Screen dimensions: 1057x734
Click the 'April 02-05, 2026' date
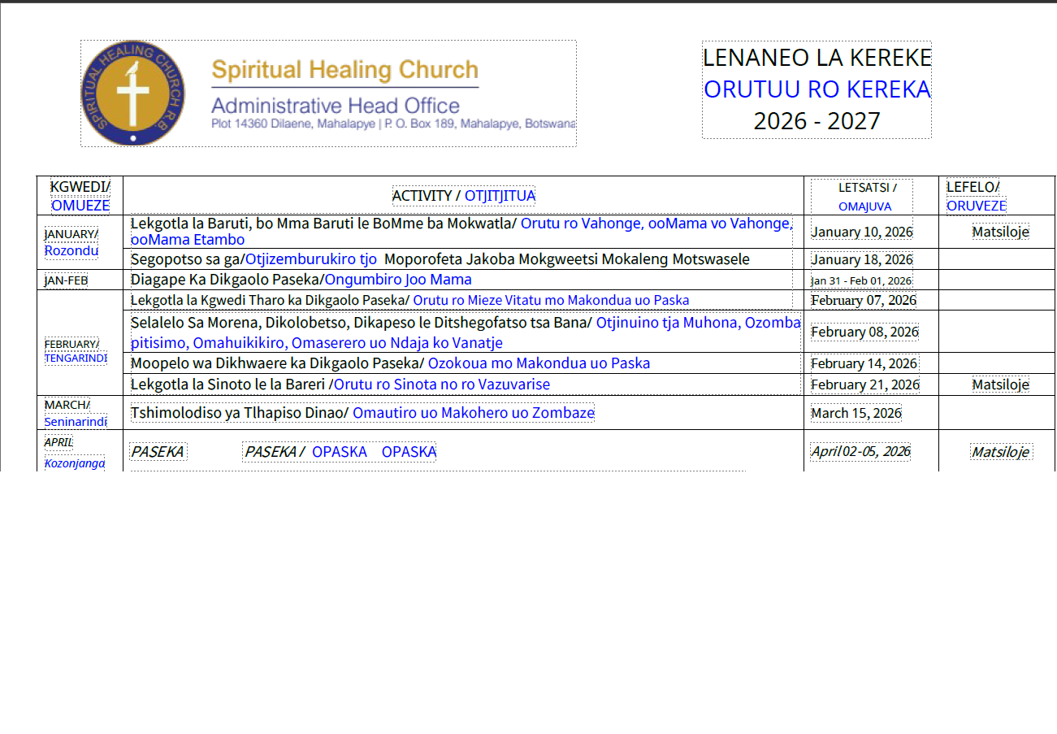click(860, 451)
